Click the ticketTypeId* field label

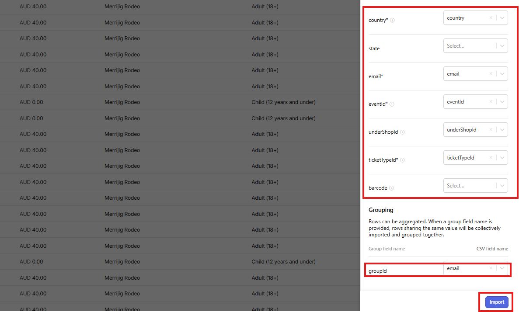point(383,160)
